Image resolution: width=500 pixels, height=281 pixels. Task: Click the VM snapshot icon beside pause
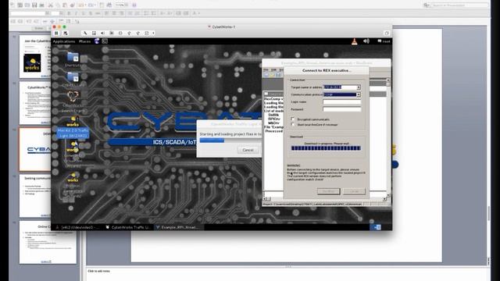[x=66, y=33]
